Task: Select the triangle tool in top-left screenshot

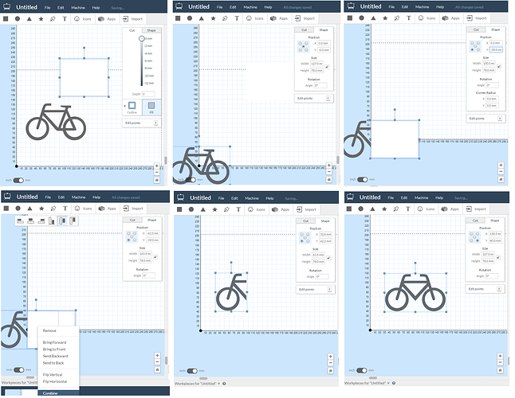Action: 29,18
